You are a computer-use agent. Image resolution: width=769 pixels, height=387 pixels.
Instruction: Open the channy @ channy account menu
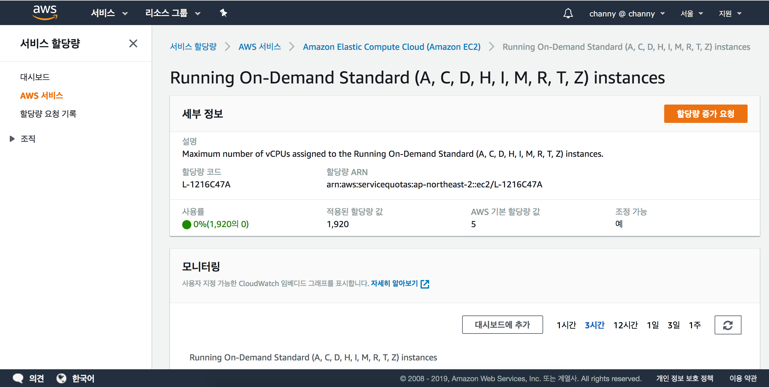click(x=627, y=14)
